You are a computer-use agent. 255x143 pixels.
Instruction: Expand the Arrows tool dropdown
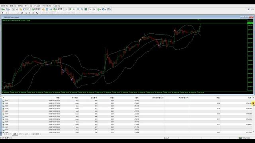pos(39,13)
